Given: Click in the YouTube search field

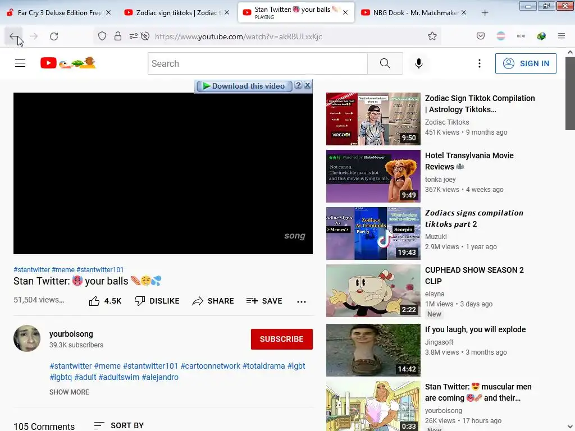Looking at the screenshot, I should click(x=257, y=63).
